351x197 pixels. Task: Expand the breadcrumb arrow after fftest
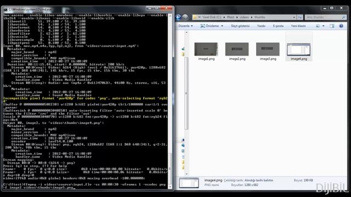(237, 17)
